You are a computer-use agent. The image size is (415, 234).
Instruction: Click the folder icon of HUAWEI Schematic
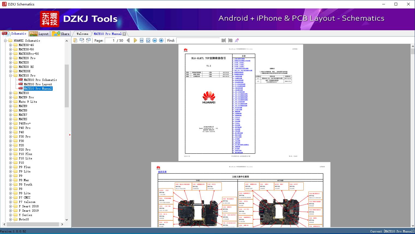(11, 41)
